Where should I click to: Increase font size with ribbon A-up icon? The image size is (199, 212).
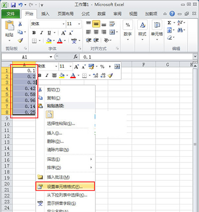click(x=63, y=33)
